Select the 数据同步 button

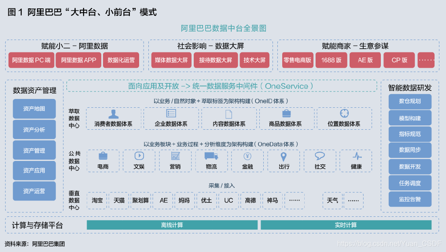point(410,150)
